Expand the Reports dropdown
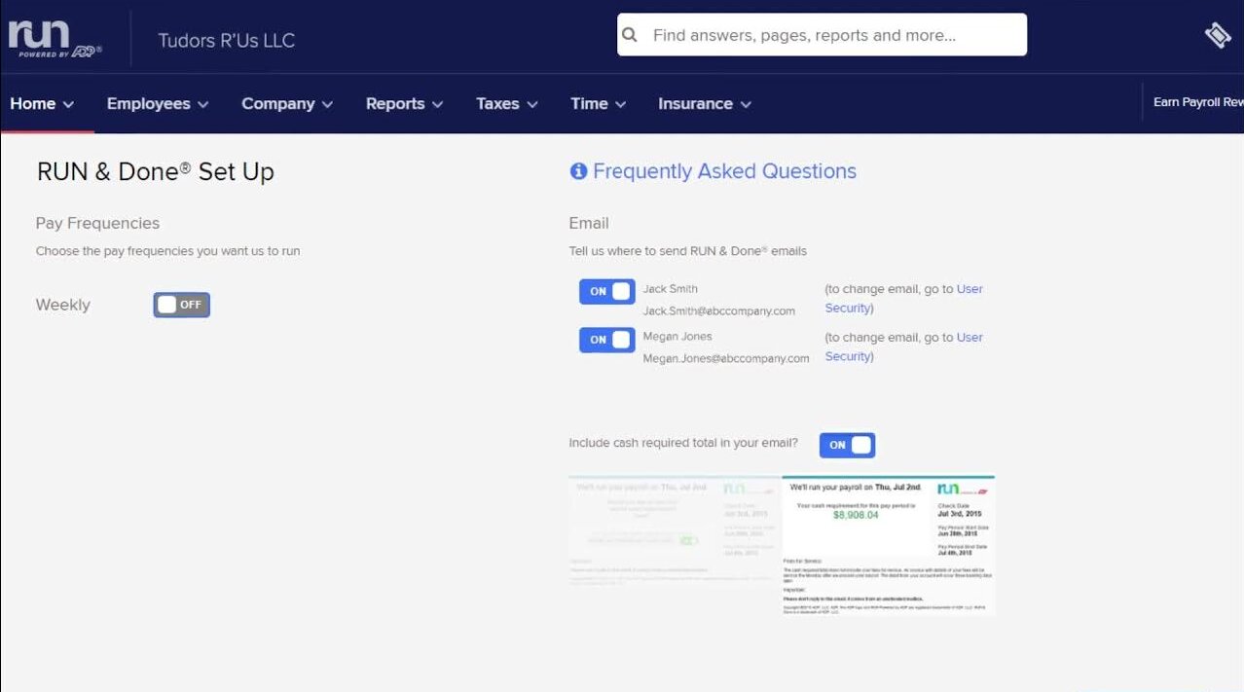1244x692 pixels. click(404, 104)
